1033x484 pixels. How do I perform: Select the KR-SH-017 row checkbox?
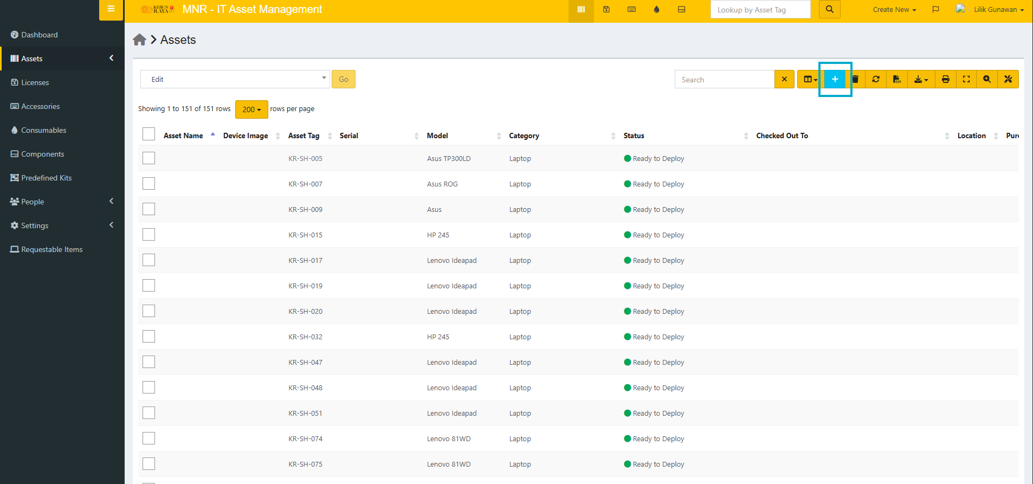point(149,260)
